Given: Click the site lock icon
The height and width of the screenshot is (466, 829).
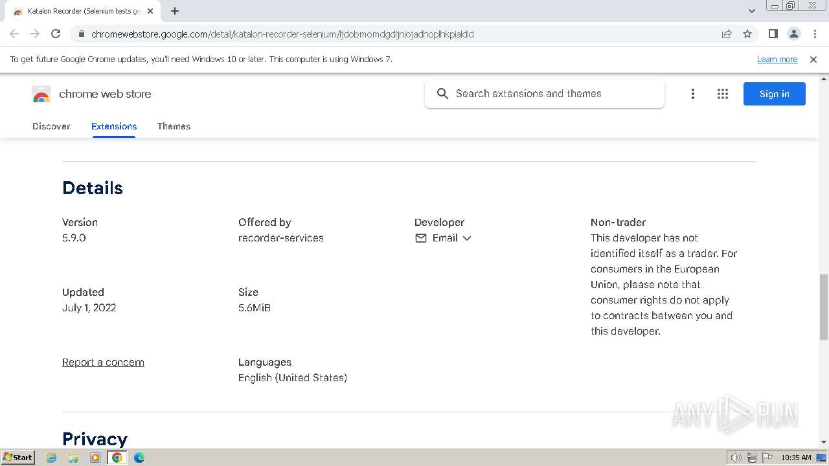Looking at the screenshot, I should coord(82,34).
